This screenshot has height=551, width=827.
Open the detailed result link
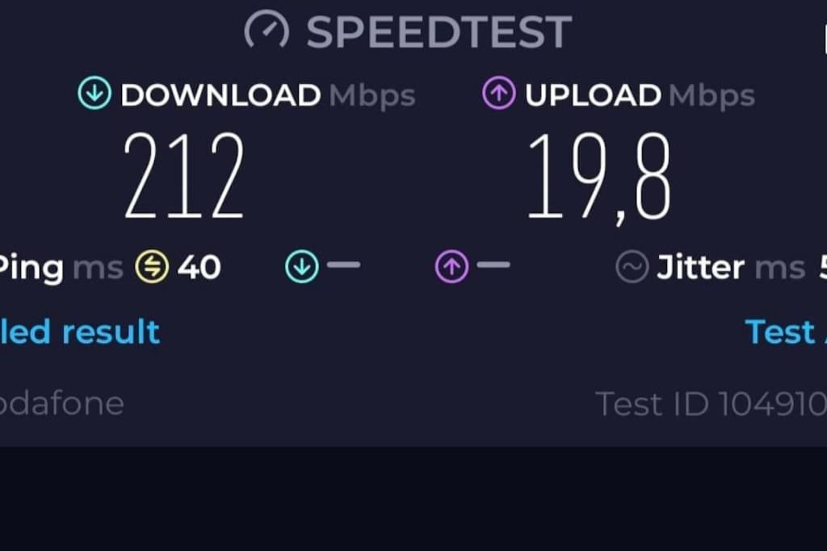point(80,332)
